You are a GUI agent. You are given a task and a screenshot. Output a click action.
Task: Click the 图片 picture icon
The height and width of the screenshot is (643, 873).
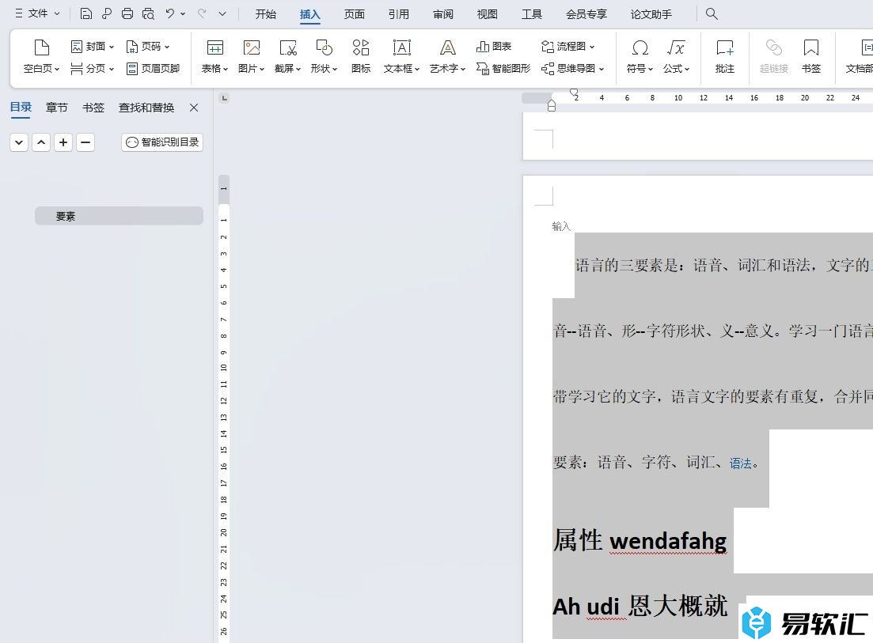pos(252,48)
